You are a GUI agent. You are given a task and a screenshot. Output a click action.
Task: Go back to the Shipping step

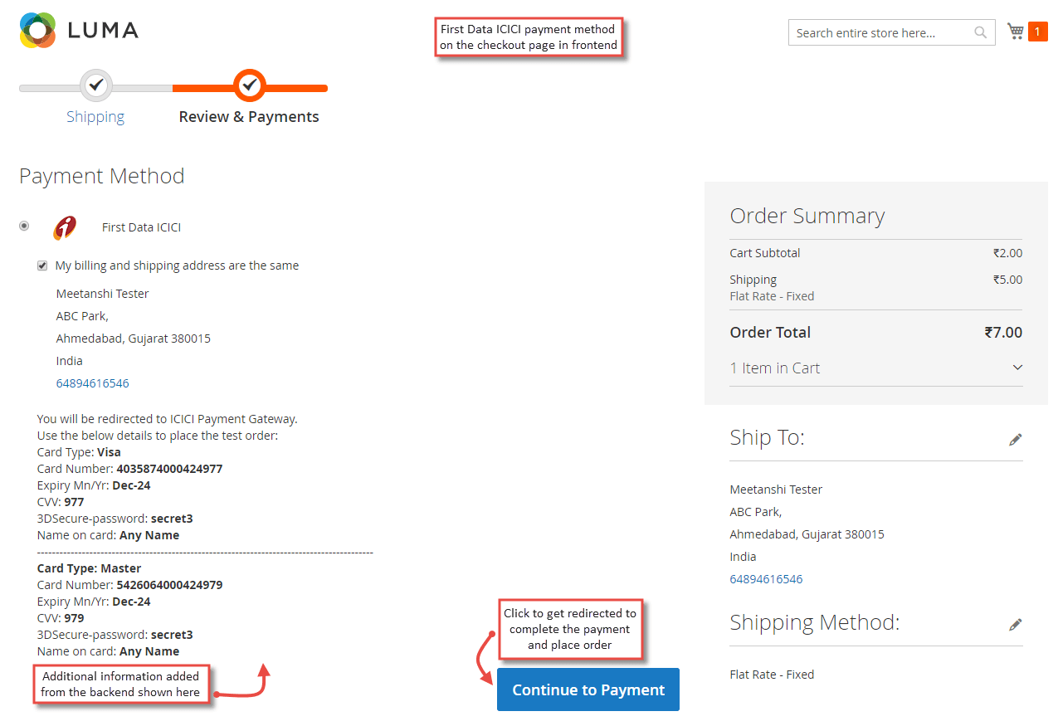[x=95, y=116]
